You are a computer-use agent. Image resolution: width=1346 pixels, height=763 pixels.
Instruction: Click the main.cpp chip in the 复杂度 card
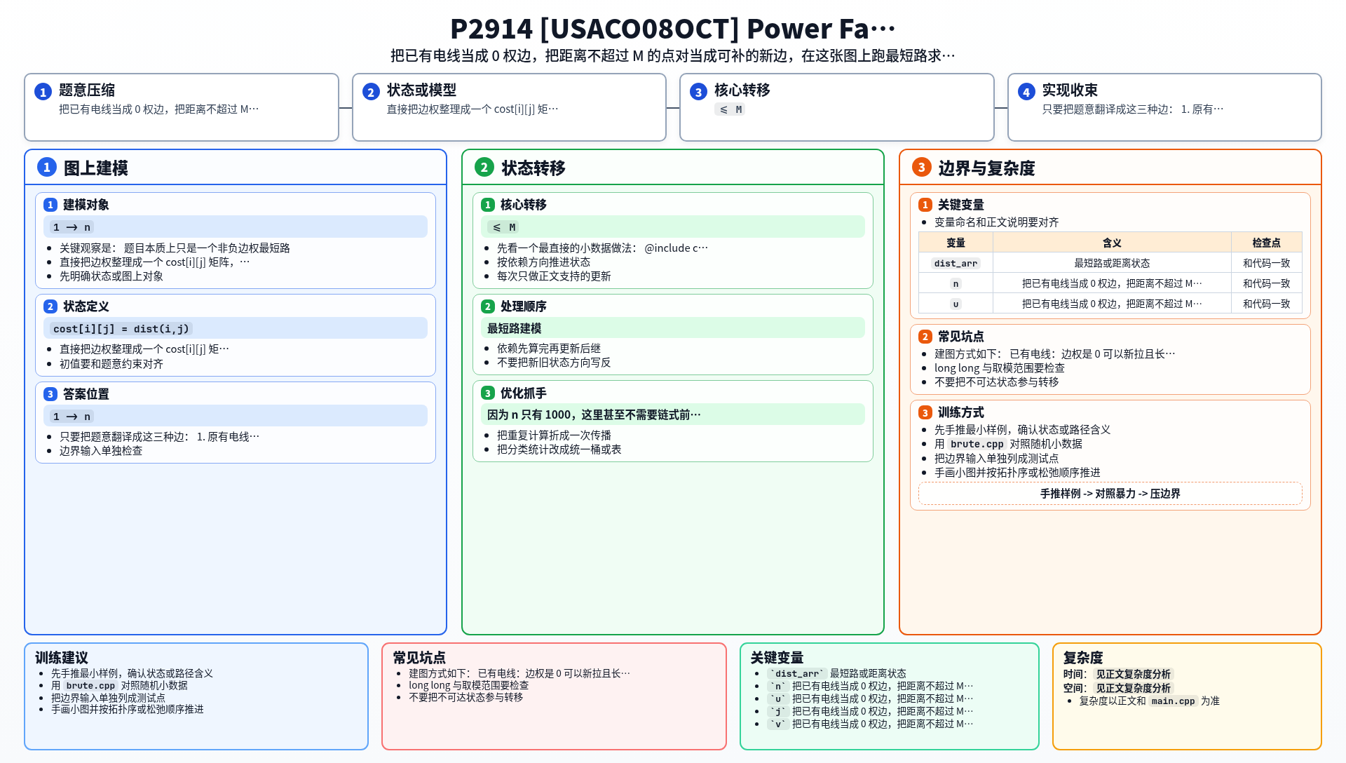[1173, 701]
